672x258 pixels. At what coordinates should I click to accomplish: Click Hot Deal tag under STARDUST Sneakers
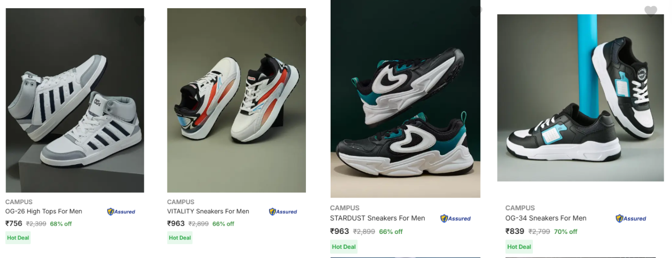343,247
